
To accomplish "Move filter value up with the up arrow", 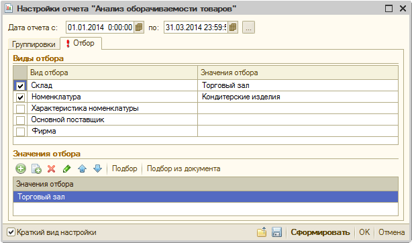I will [x=83, y=168].
